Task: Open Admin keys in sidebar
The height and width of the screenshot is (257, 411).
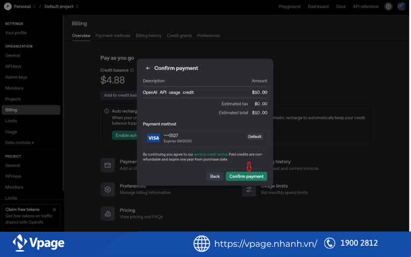Action: tap(16, 77)
